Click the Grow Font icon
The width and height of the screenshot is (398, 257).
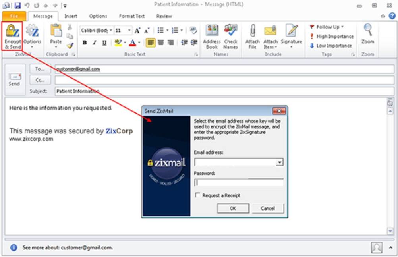click(137, 31)
